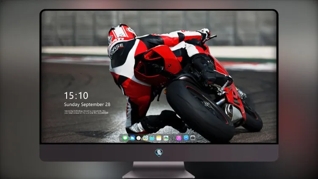
Task: Open the Clock app icon in dock
Action: coord(139,138)
